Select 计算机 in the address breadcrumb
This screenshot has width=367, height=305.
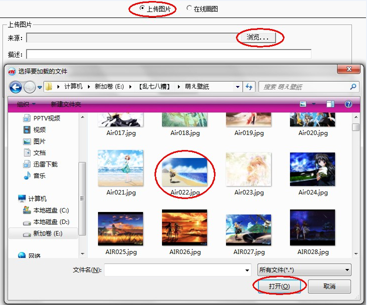73,86
